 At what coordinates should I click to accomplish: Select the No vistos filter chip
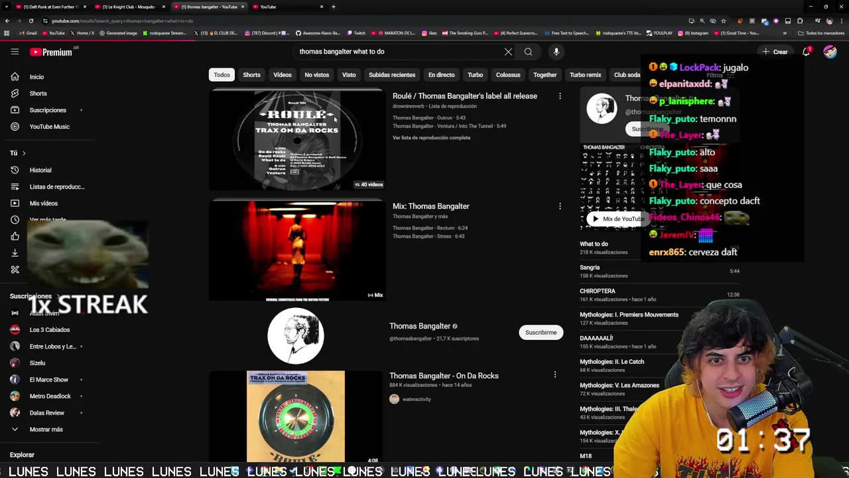(316, 75)
